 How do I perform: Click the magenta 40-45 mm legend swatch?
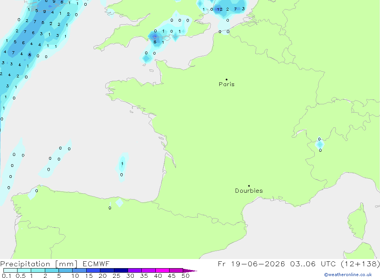click(x=162, y=270)
